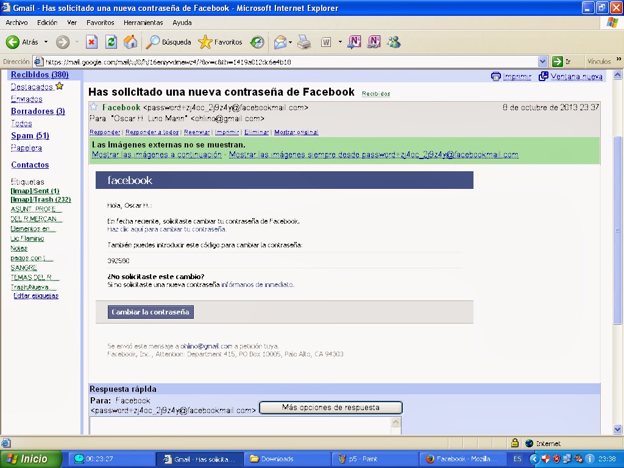The height and width of the screenshot is (468, 624).
Task: Open the Archivo menu
Action: pyautogui.click(x=16, y=23)
